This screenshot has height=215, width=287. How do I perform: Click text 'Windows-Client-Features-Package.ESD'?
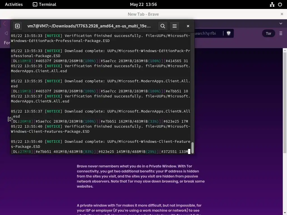point(50,132)
